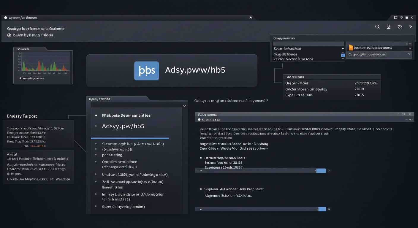
Task: Click the double chevron arrow in top toolbar
Action: [410, 27]
